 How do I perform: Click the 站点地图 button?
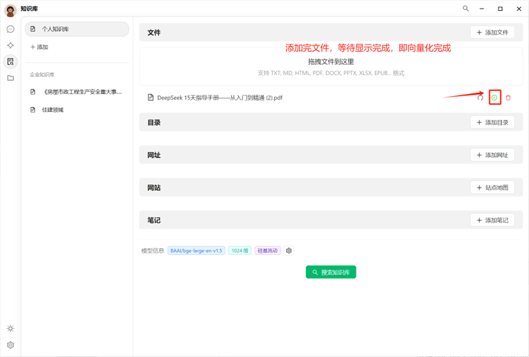[x=492, y=188]
